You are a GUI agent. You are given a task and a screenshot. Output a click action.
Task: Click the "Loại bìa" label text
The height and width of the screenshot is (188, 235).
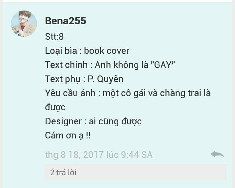61,51
